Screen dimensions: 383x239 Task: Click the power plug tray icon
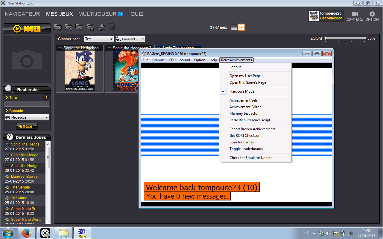coord(343,233)
